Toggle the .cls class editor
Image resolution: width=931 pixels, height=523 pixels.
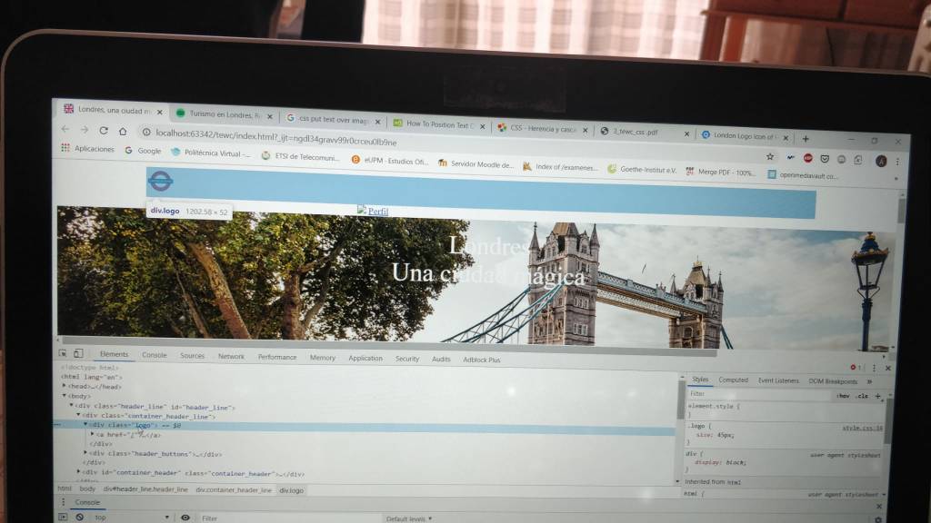[x=862, y=396]
